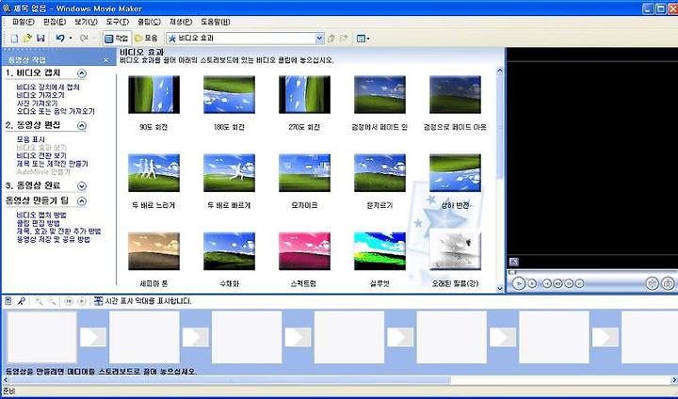Click the 비디오 가져오기 link
The image size is (678, 399).
40,95
